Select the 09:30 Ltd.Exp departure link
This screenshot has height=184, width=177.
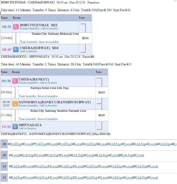tap(78, 155)
